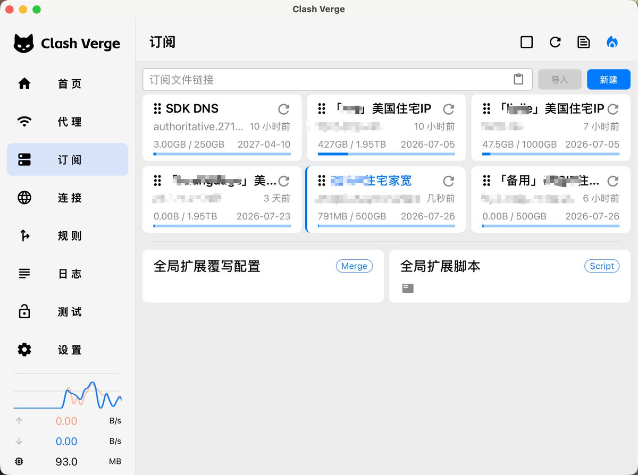Click the 住宅家宽 profile name
This screenshot has height=475, width=638.
(371, 181)
